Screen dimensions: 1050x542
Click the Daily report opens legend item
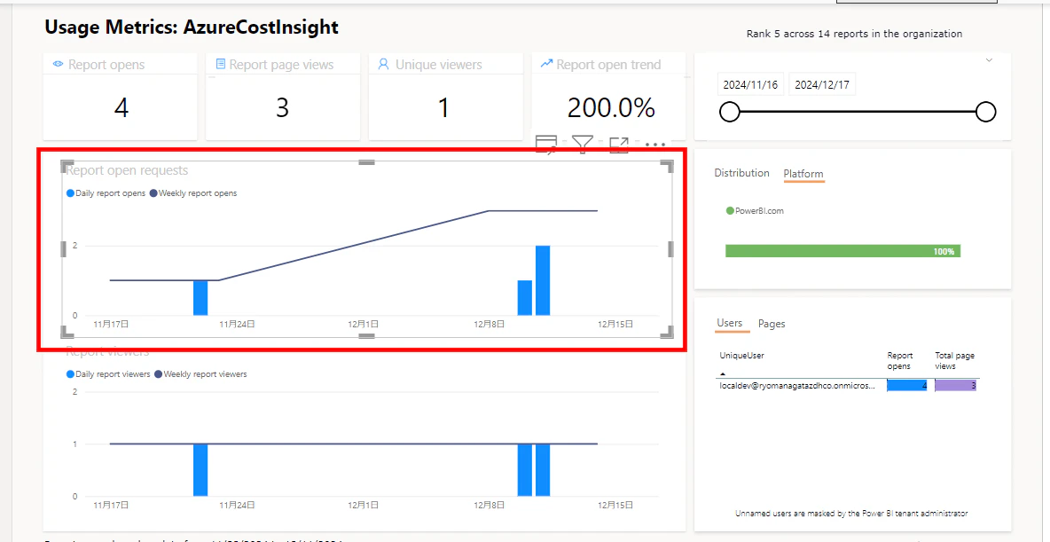click(x=106, y=193)
